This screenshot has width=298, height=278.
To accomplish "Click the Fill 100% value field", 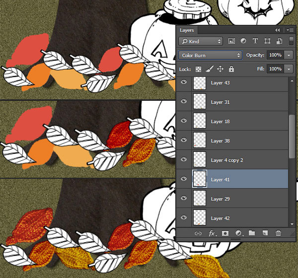I will coord(275,69).
